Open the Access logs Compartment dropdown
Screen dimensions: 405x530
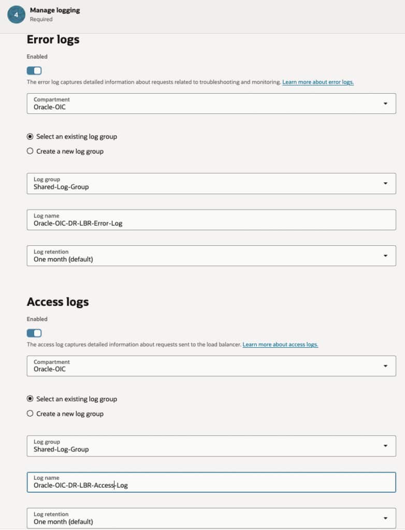211,366
